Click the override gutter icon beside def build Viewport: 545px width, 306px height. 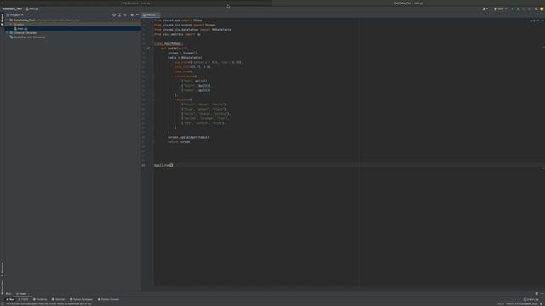coord(148,48)
